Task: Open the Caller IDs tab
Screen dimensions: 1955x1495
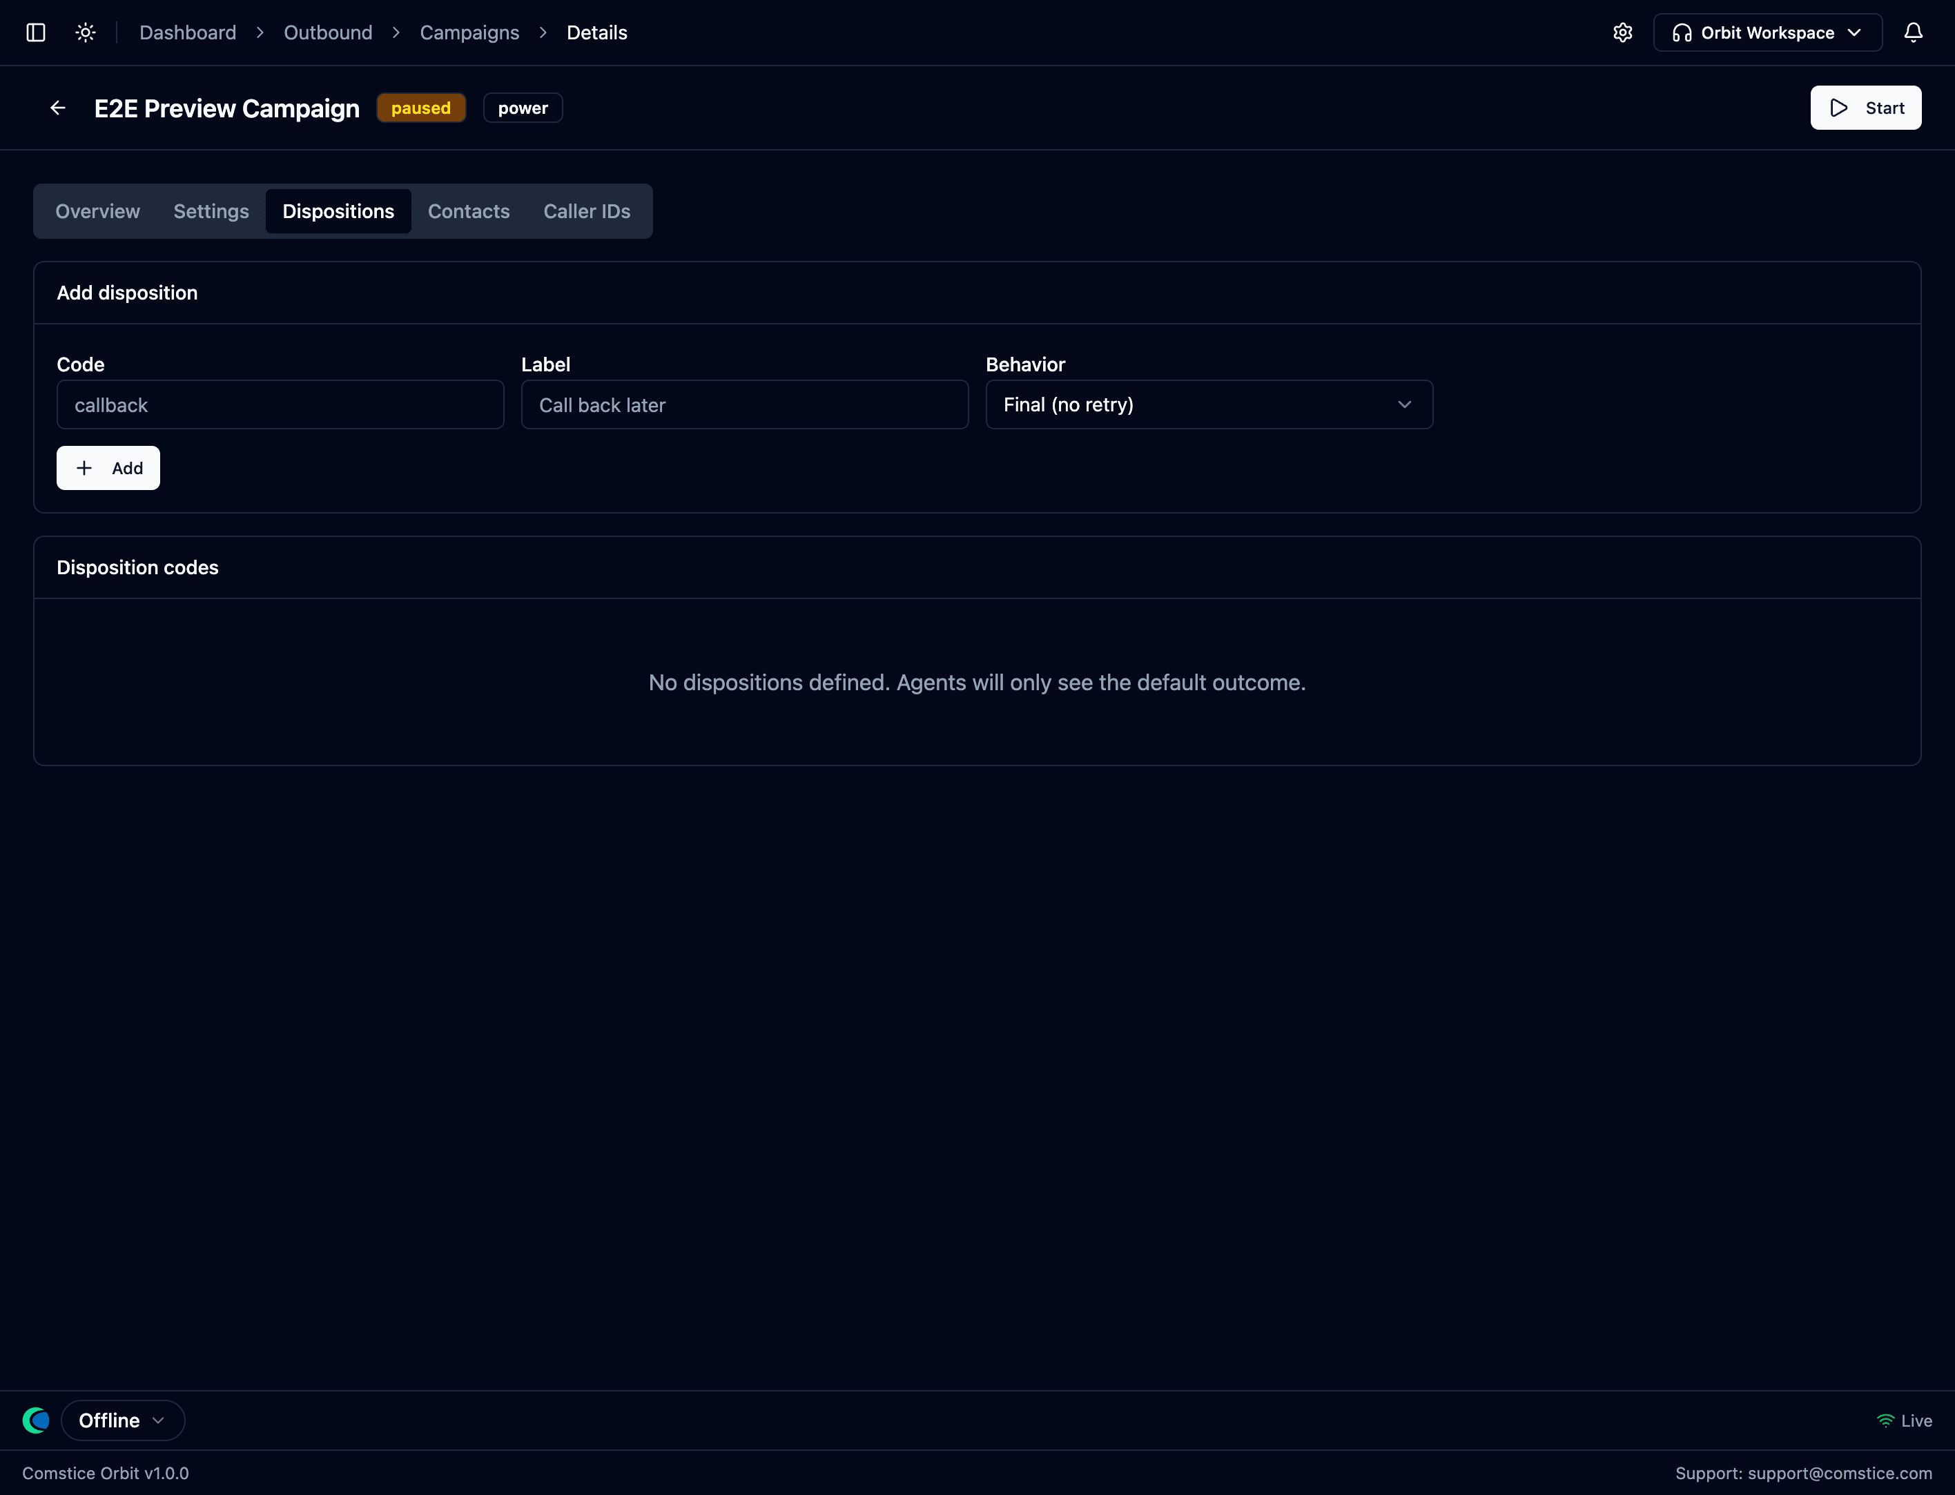Action: [x=586, y=211]
